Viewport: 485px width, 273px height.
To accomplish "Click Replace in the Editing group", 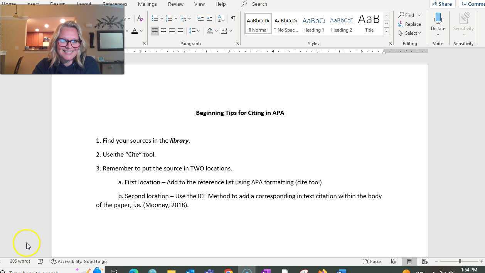I will 410,24.
